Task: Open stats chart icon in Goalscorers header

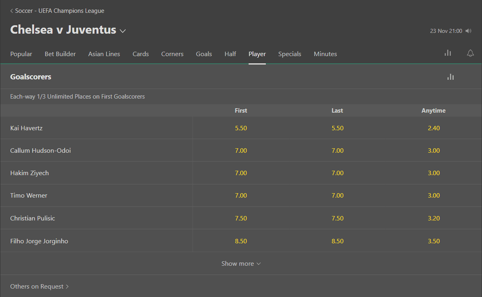Action: click(x=451, y=77)
